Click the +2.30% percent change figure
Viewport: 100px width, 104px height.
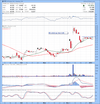point(91,5)
